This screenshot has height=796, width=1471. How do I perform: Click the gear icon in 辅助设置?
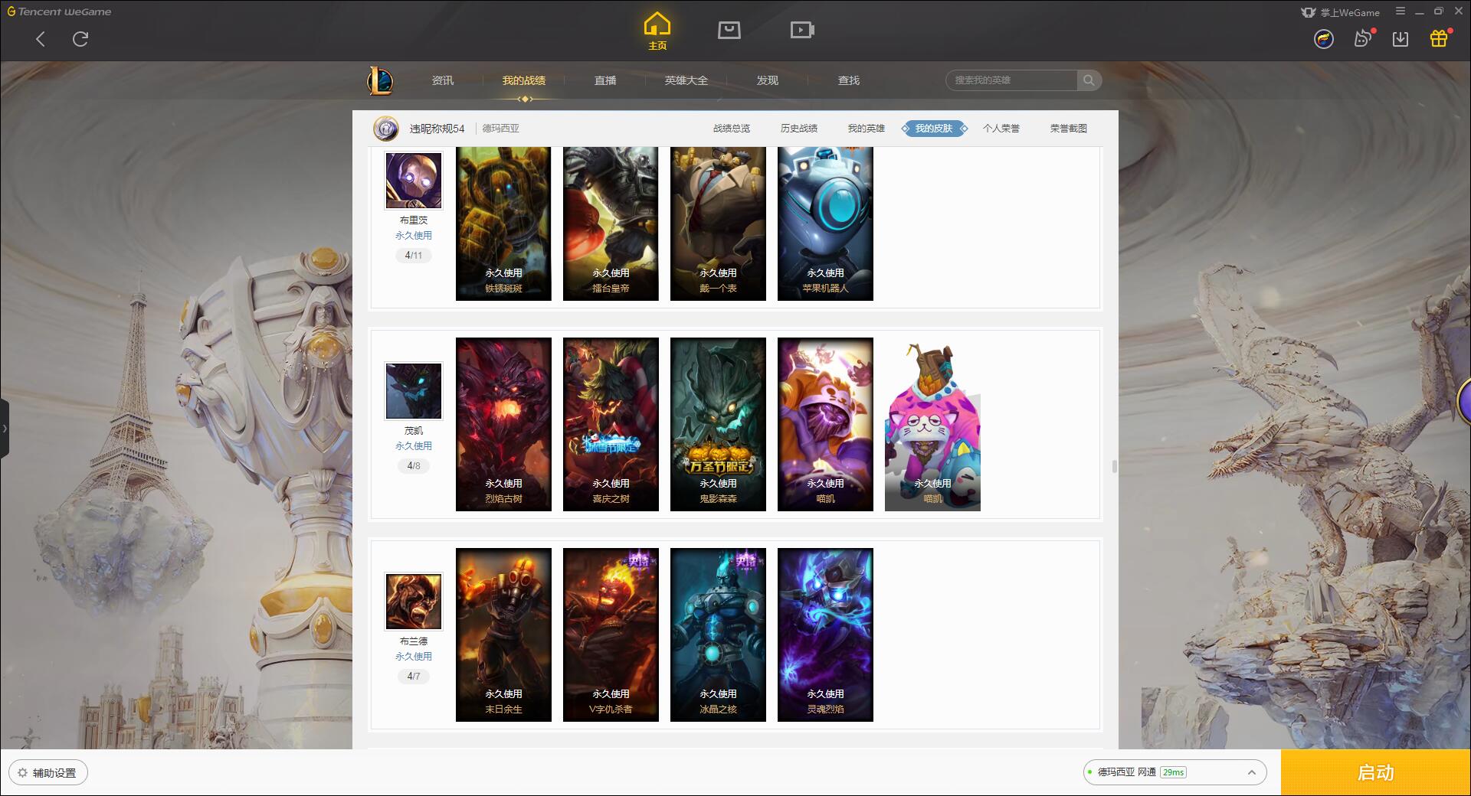point(22,773)
